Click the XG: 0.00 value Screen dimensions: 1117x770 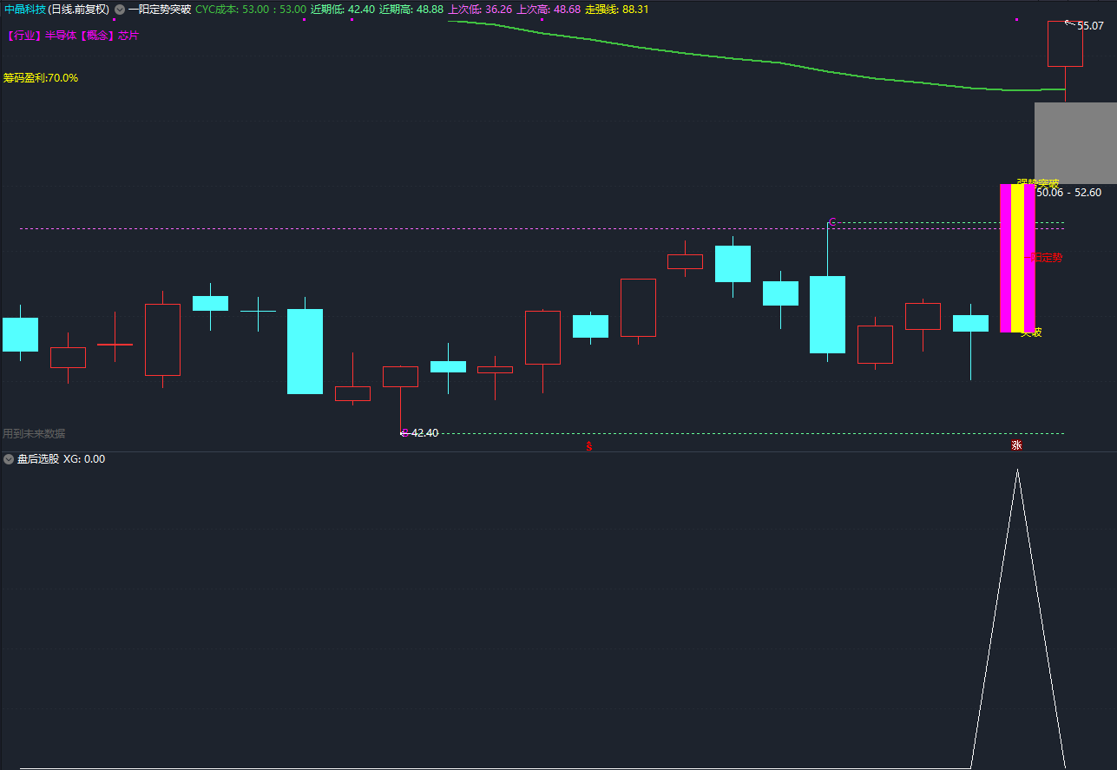84,459
